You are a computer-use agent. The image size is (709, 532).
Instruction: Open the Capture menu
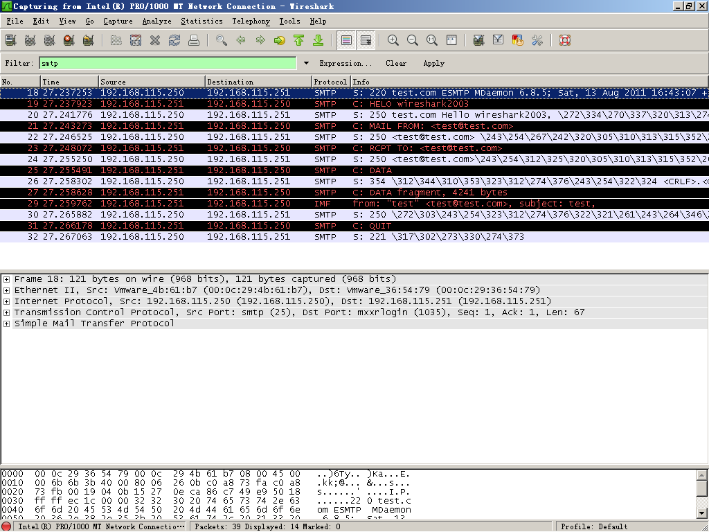pyautogui.click(x=118, y=21)
